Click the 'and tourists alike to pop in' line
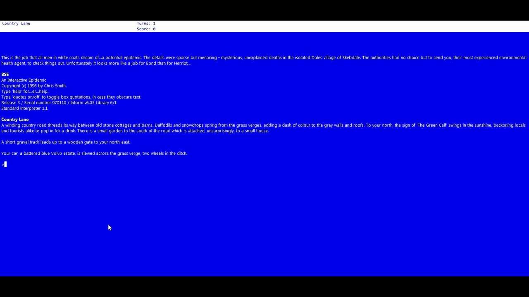Screen dimensions: 529x297 (x=135, y=131)
